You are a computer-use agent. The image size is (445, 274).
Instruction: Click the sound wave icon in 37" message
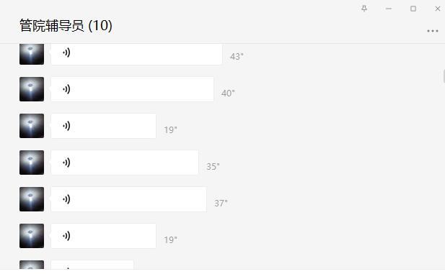point(66,199)
